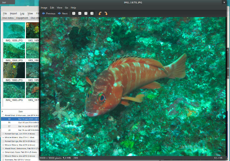The height and width of the screenshot is (161, 230).
Task: Expand Miracle Waters Dec 2013 trip
Action: (x=3, y=156)
